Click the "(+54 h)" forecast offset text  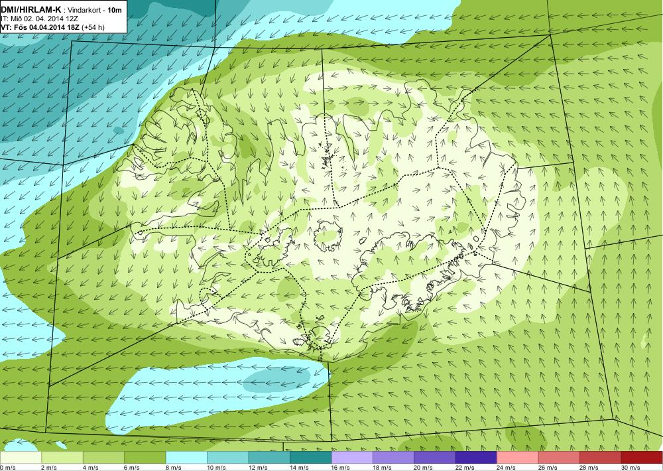pyautogui.click(x=93, y=27)
